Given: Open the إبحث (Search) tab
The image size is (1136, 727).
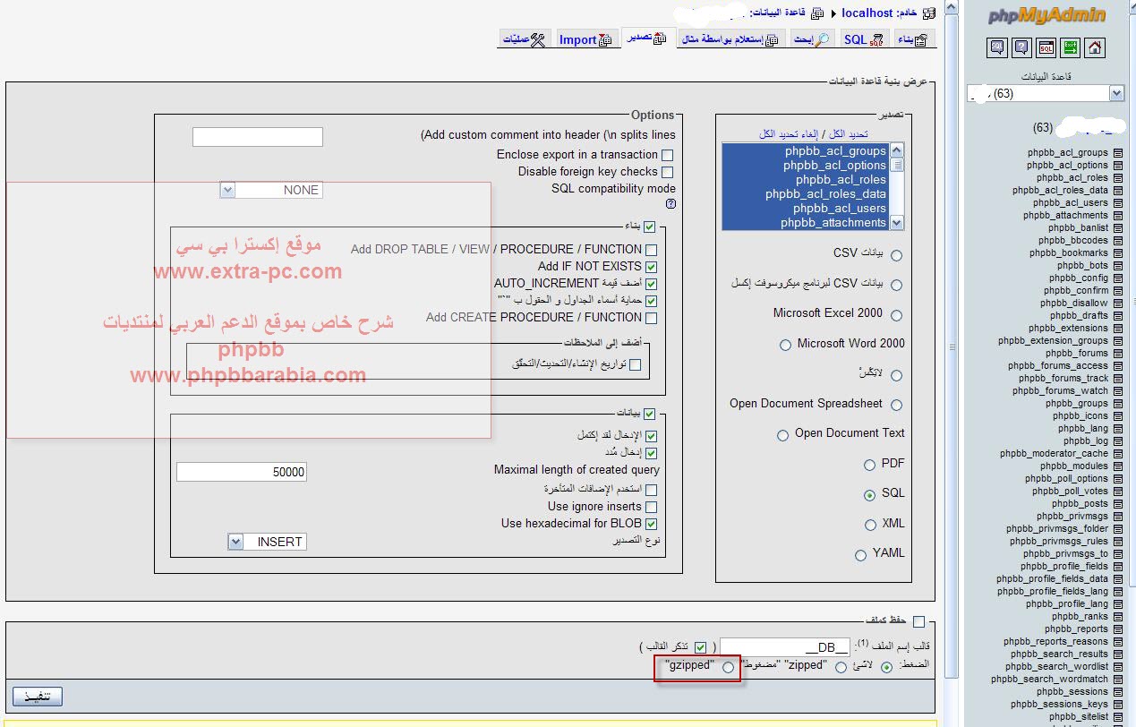Looking at the screenshot, I should (x=813, y=39).
